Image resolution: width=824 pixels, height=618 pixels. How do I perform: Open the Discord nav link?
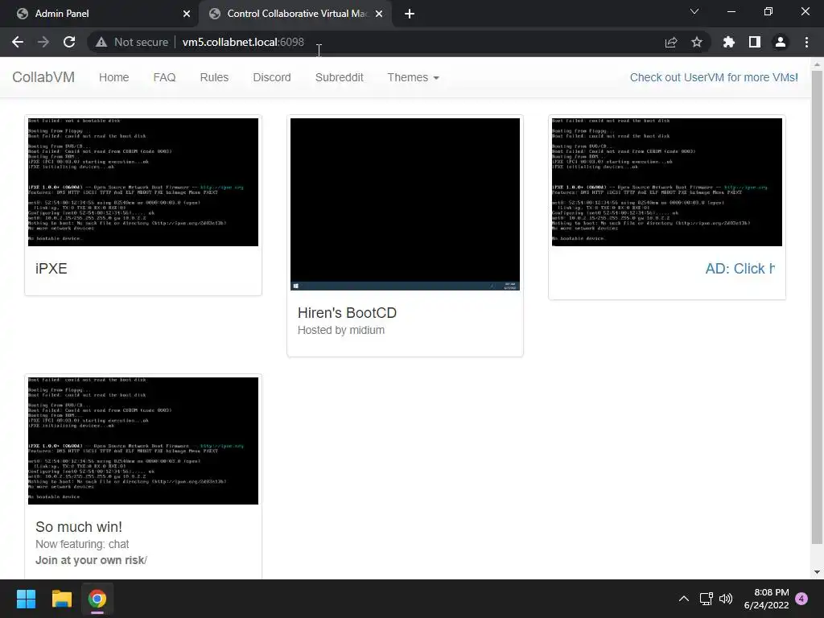pos(272,77)
